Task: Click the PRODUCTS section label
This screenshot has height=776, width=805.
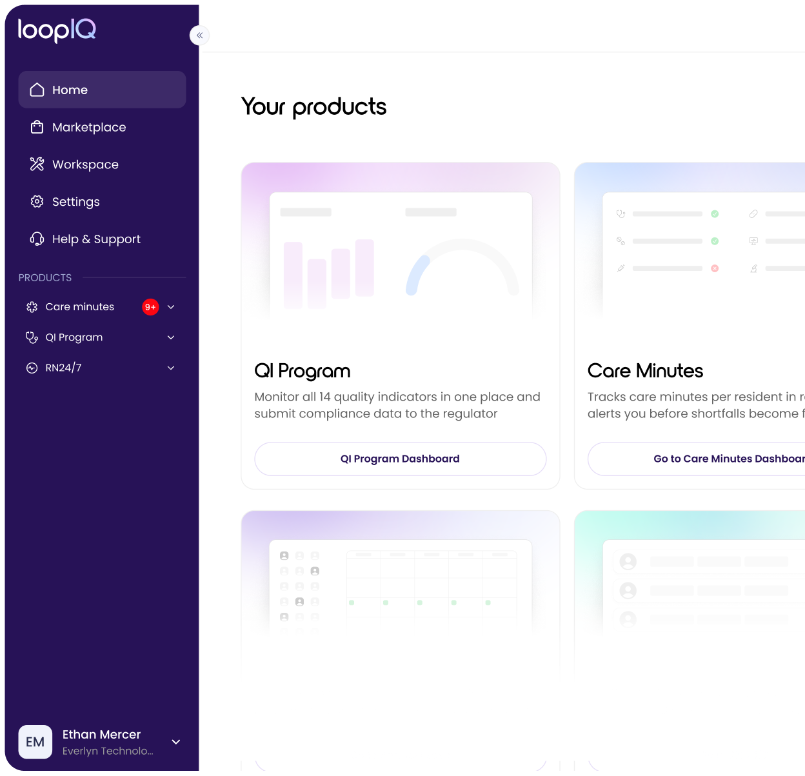Action: (45, 277)
